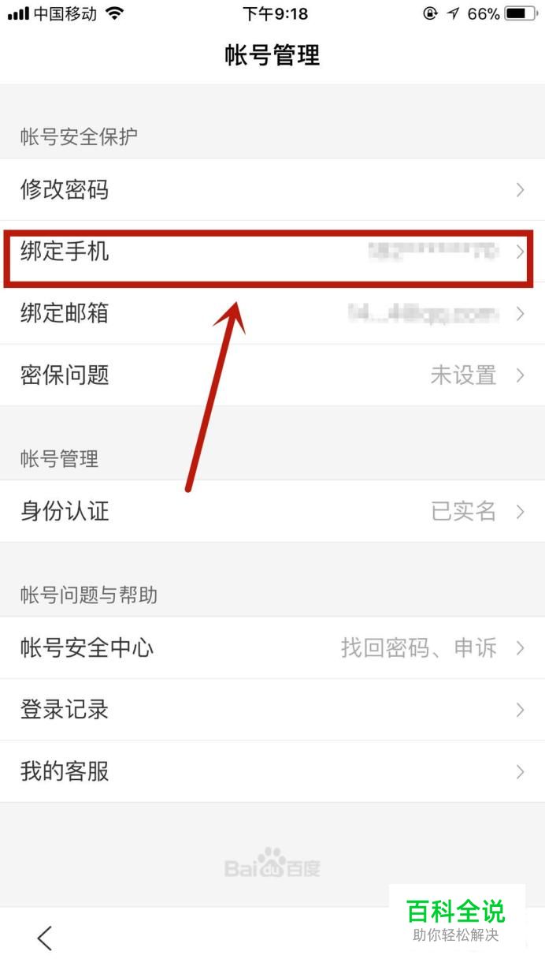Image resolution: width=545 pixels, height=970 pixels.
Task: Open 帐号安全中心 row
Action: point(272,648)
